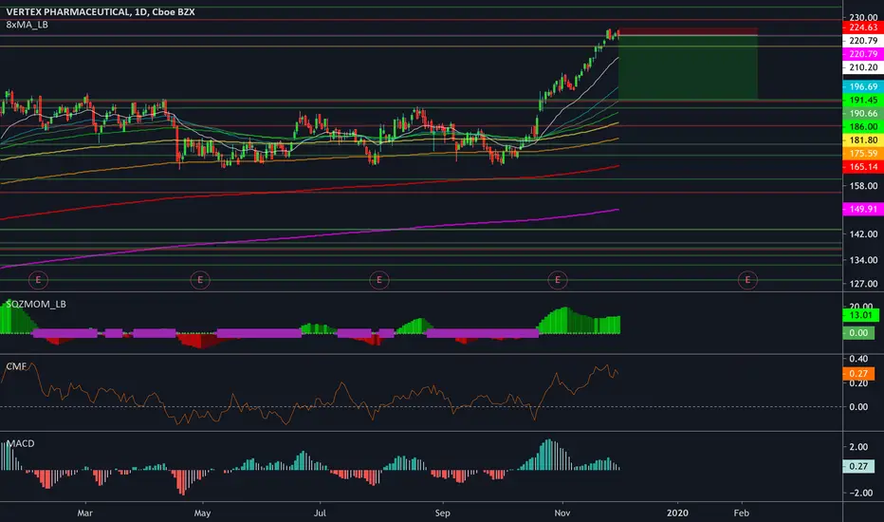The width and height of the screenshot is (884, 522).
Task: Click the earnings E marker between Jul and Sep
Action: (x=378, y=280)
